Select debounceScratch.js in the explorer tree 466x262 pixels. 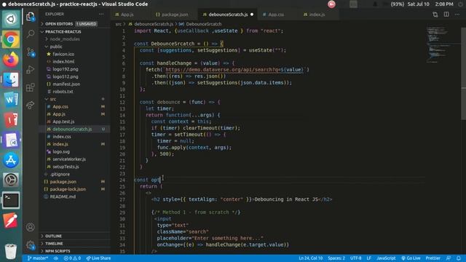(75, 129)
